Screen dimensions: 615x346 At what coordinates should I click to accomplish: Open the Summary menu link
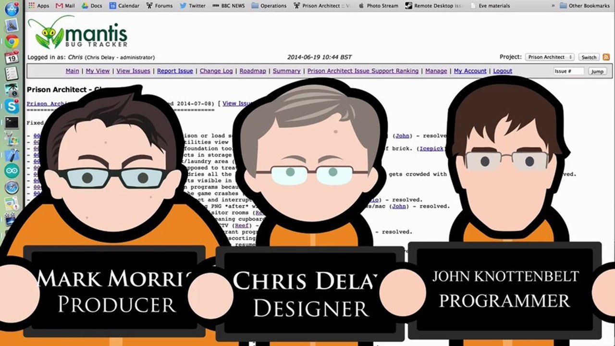coord(287,71)
